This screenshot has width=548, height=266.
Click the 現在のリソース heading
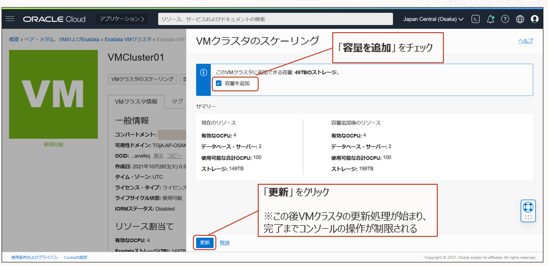pyautogui.click(x=218, y=123)
